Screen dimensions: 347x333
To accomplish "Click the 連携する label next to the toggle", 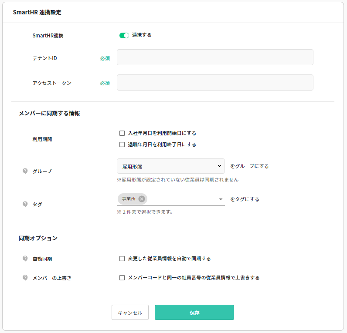I will tap(142, 35).
